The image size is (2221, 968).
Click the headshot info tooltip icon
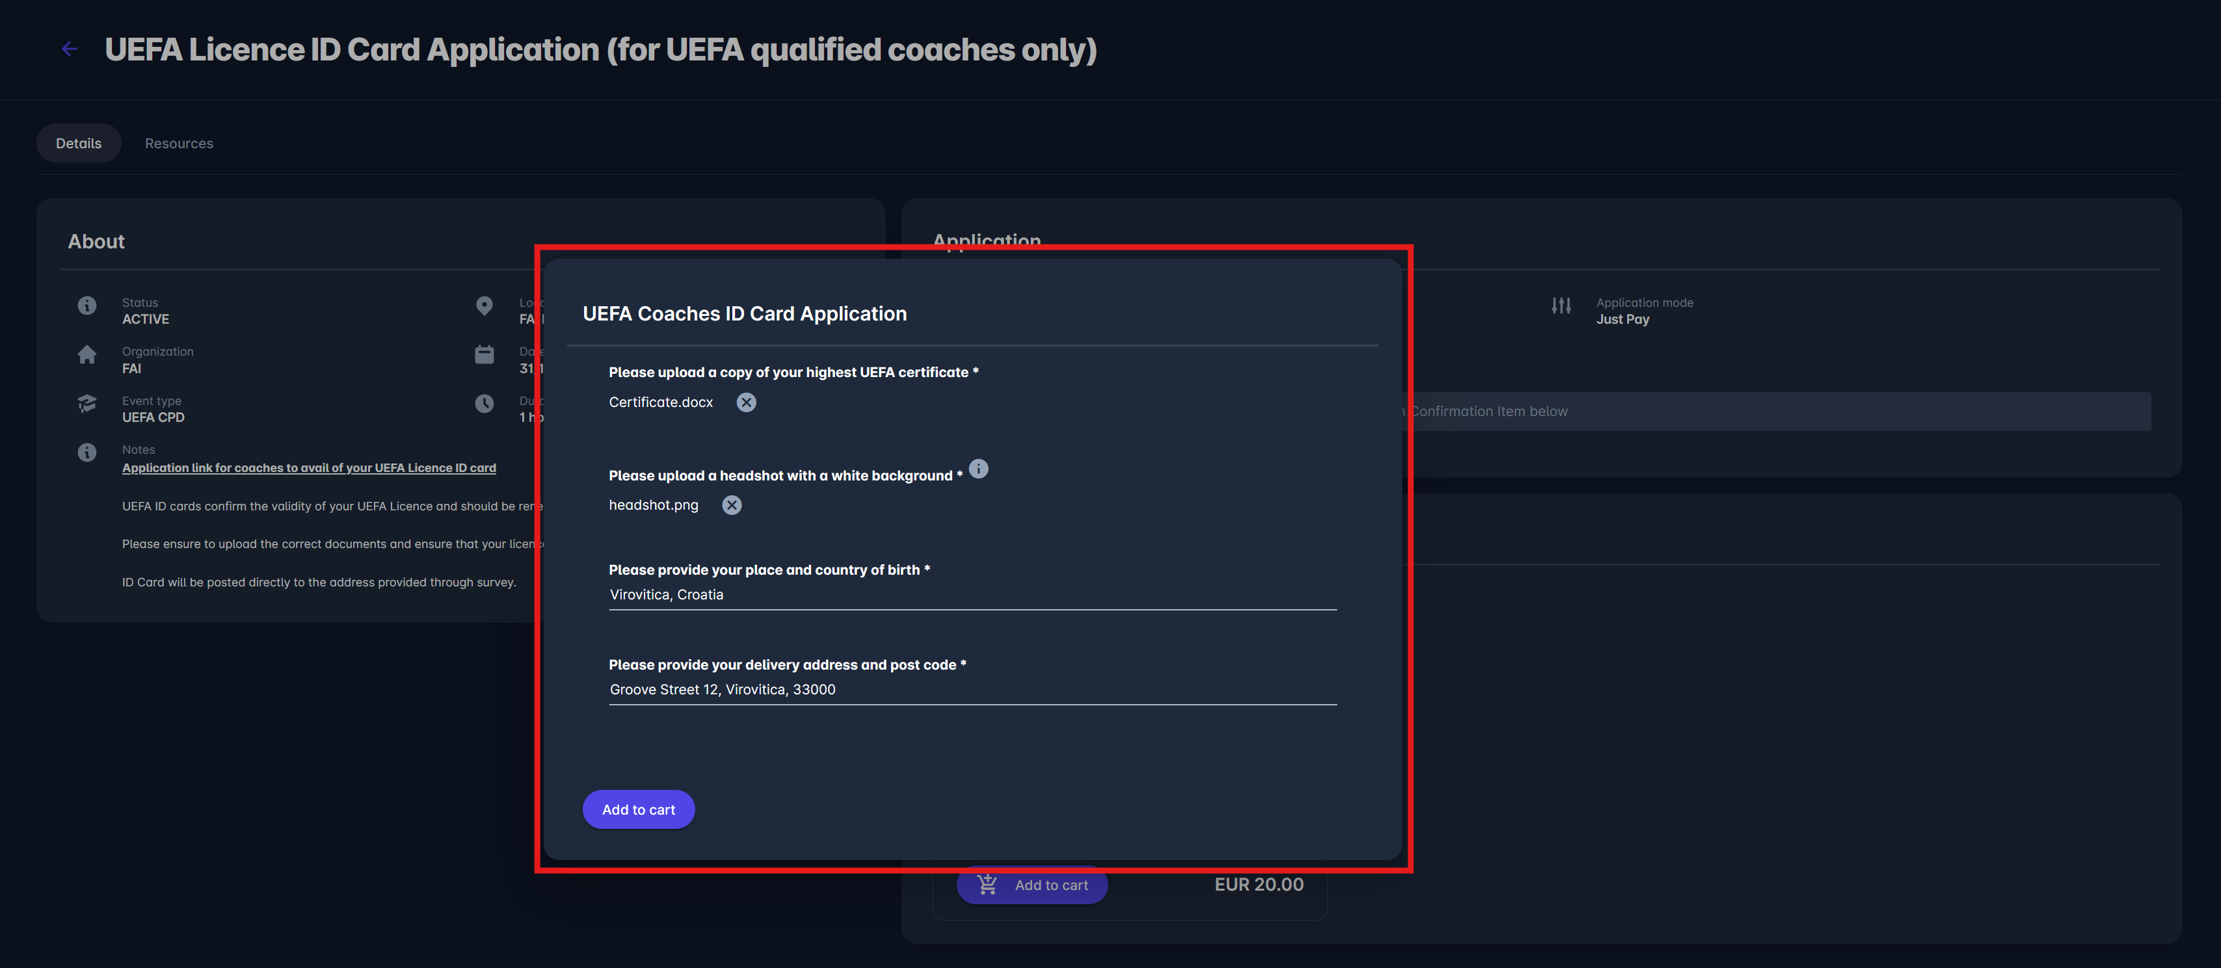click(979, 469)
